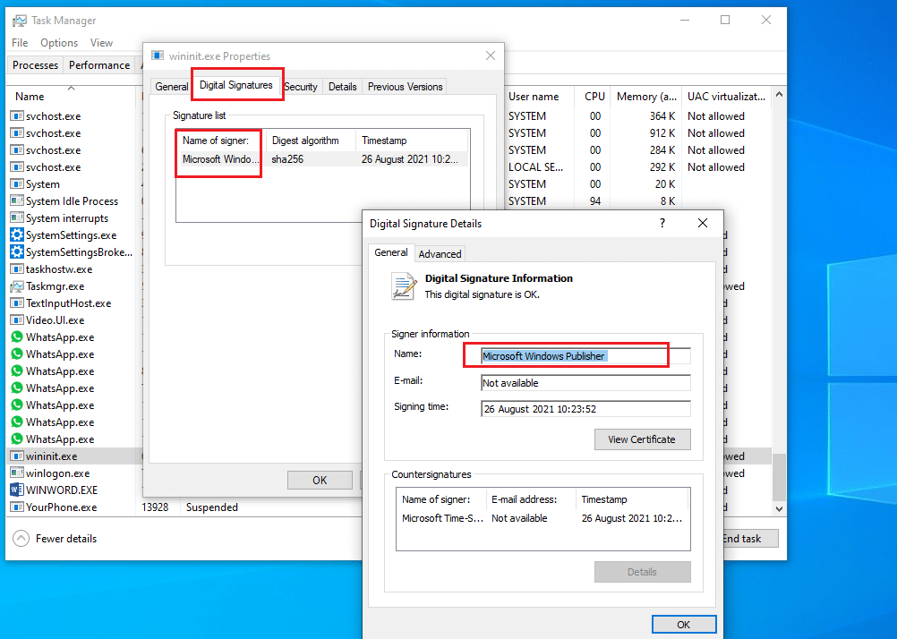The image size is (897, 639).
Task: Click the question mark help button
Action: tap(662, 223)
